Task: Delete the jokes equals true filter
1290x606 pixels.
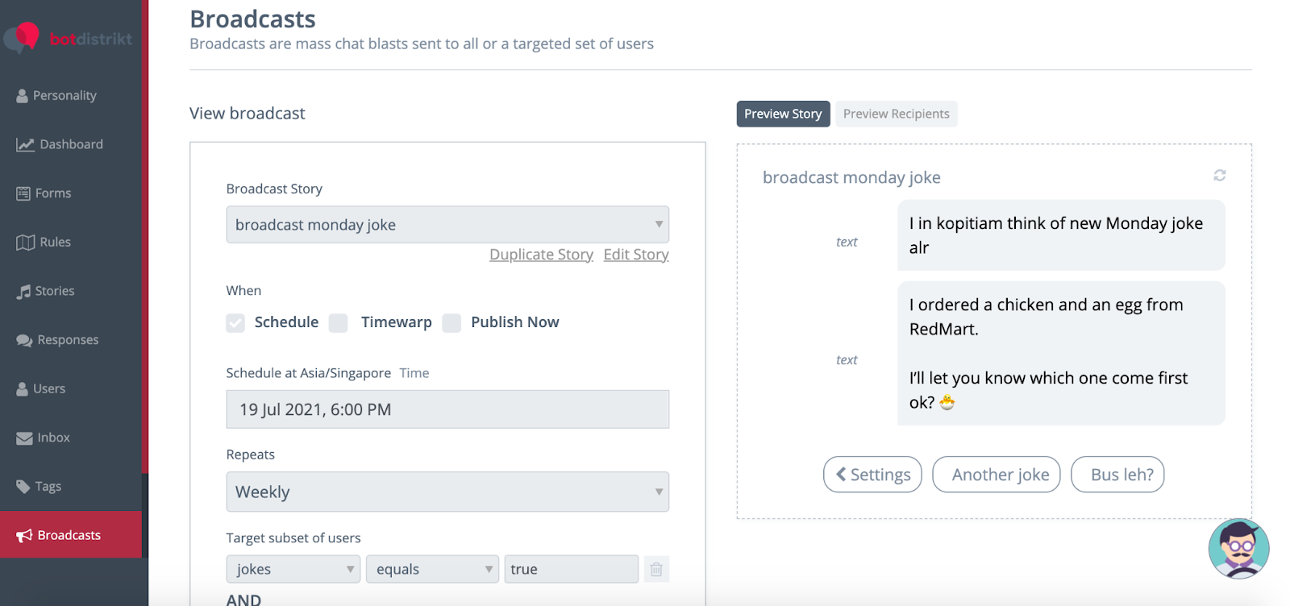Action: click(656, 569)
